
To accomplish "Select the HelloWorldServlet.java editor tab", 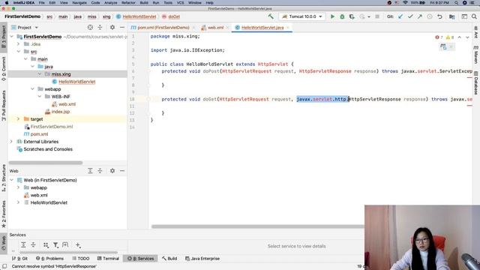I will pos(262,28).
